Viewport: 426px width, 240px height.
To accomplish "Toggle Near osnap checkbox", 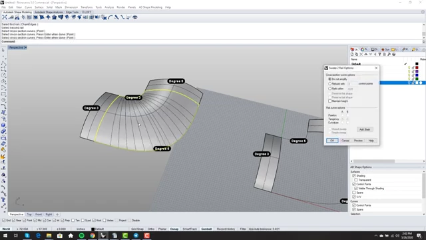I will click(13, 221).
